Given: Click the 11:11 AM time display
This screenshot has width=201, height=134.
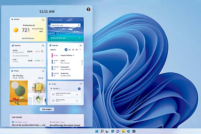Looking at the screenshot, I should [x=47, y=11].
